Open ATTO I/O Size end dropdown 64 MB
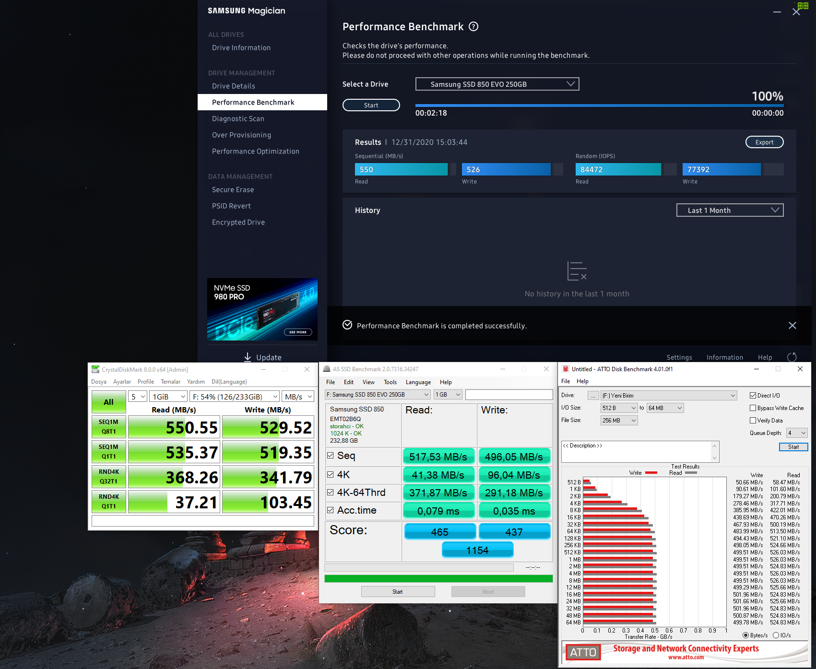This screenshot has width=816, height=669. tap(665, 408)
